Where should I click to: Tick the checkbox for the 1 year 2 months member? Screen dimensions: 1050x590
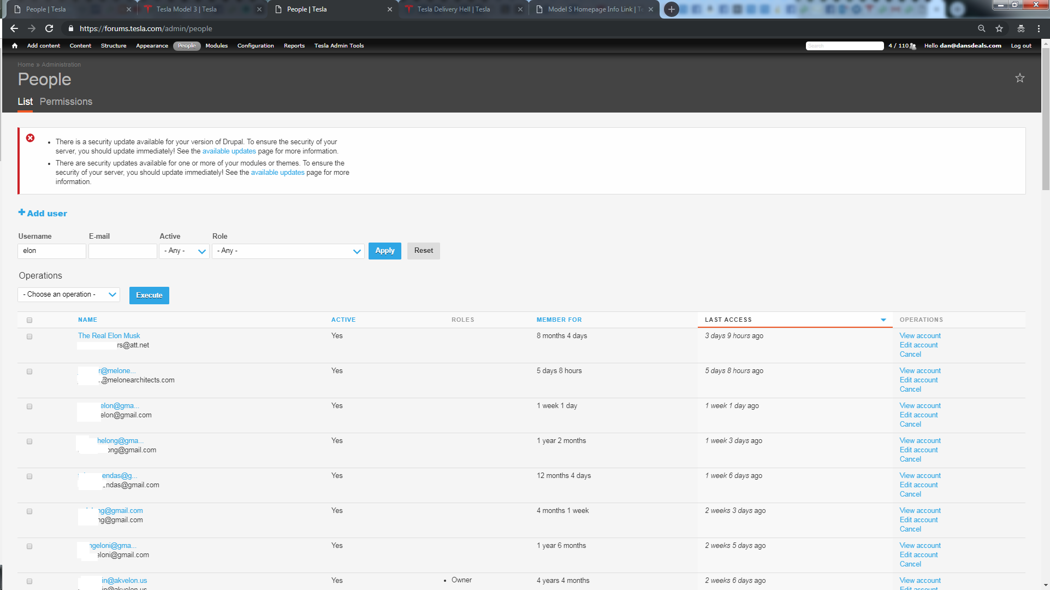click(x=29, y=441)
